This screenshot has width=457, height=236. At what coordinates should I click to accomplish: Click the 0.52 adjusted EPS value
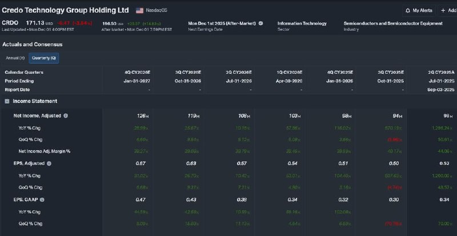coord(444,163)
